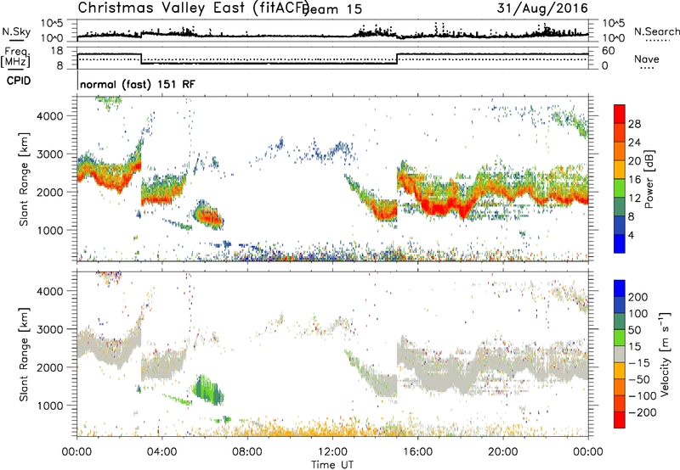The width and height of the screenshot is (680, 470).
Task: Click the '16:00' time axis label
Action: click(417, 452)
